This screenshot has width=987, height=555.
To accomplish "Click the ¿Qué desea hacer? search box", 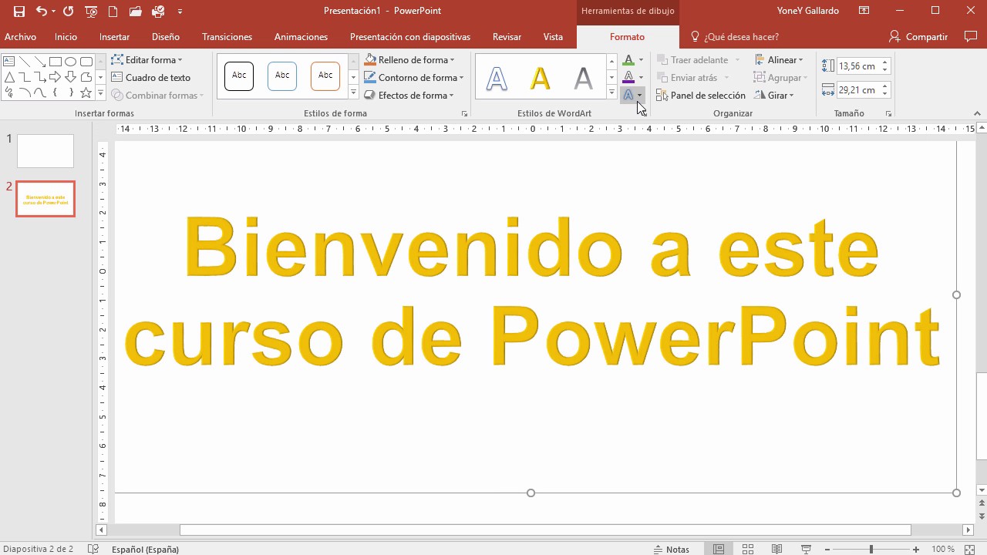I will 734,37.
